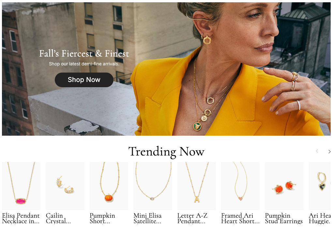Open the Framed Ari Heart necklace image
Viewport: 332px width, 231px height.
point(240,186)
